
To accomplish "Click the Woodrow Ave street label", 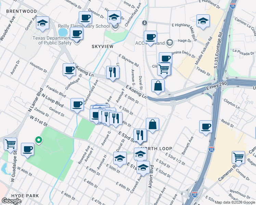I will pyautogui.click(x=8, y=28).
